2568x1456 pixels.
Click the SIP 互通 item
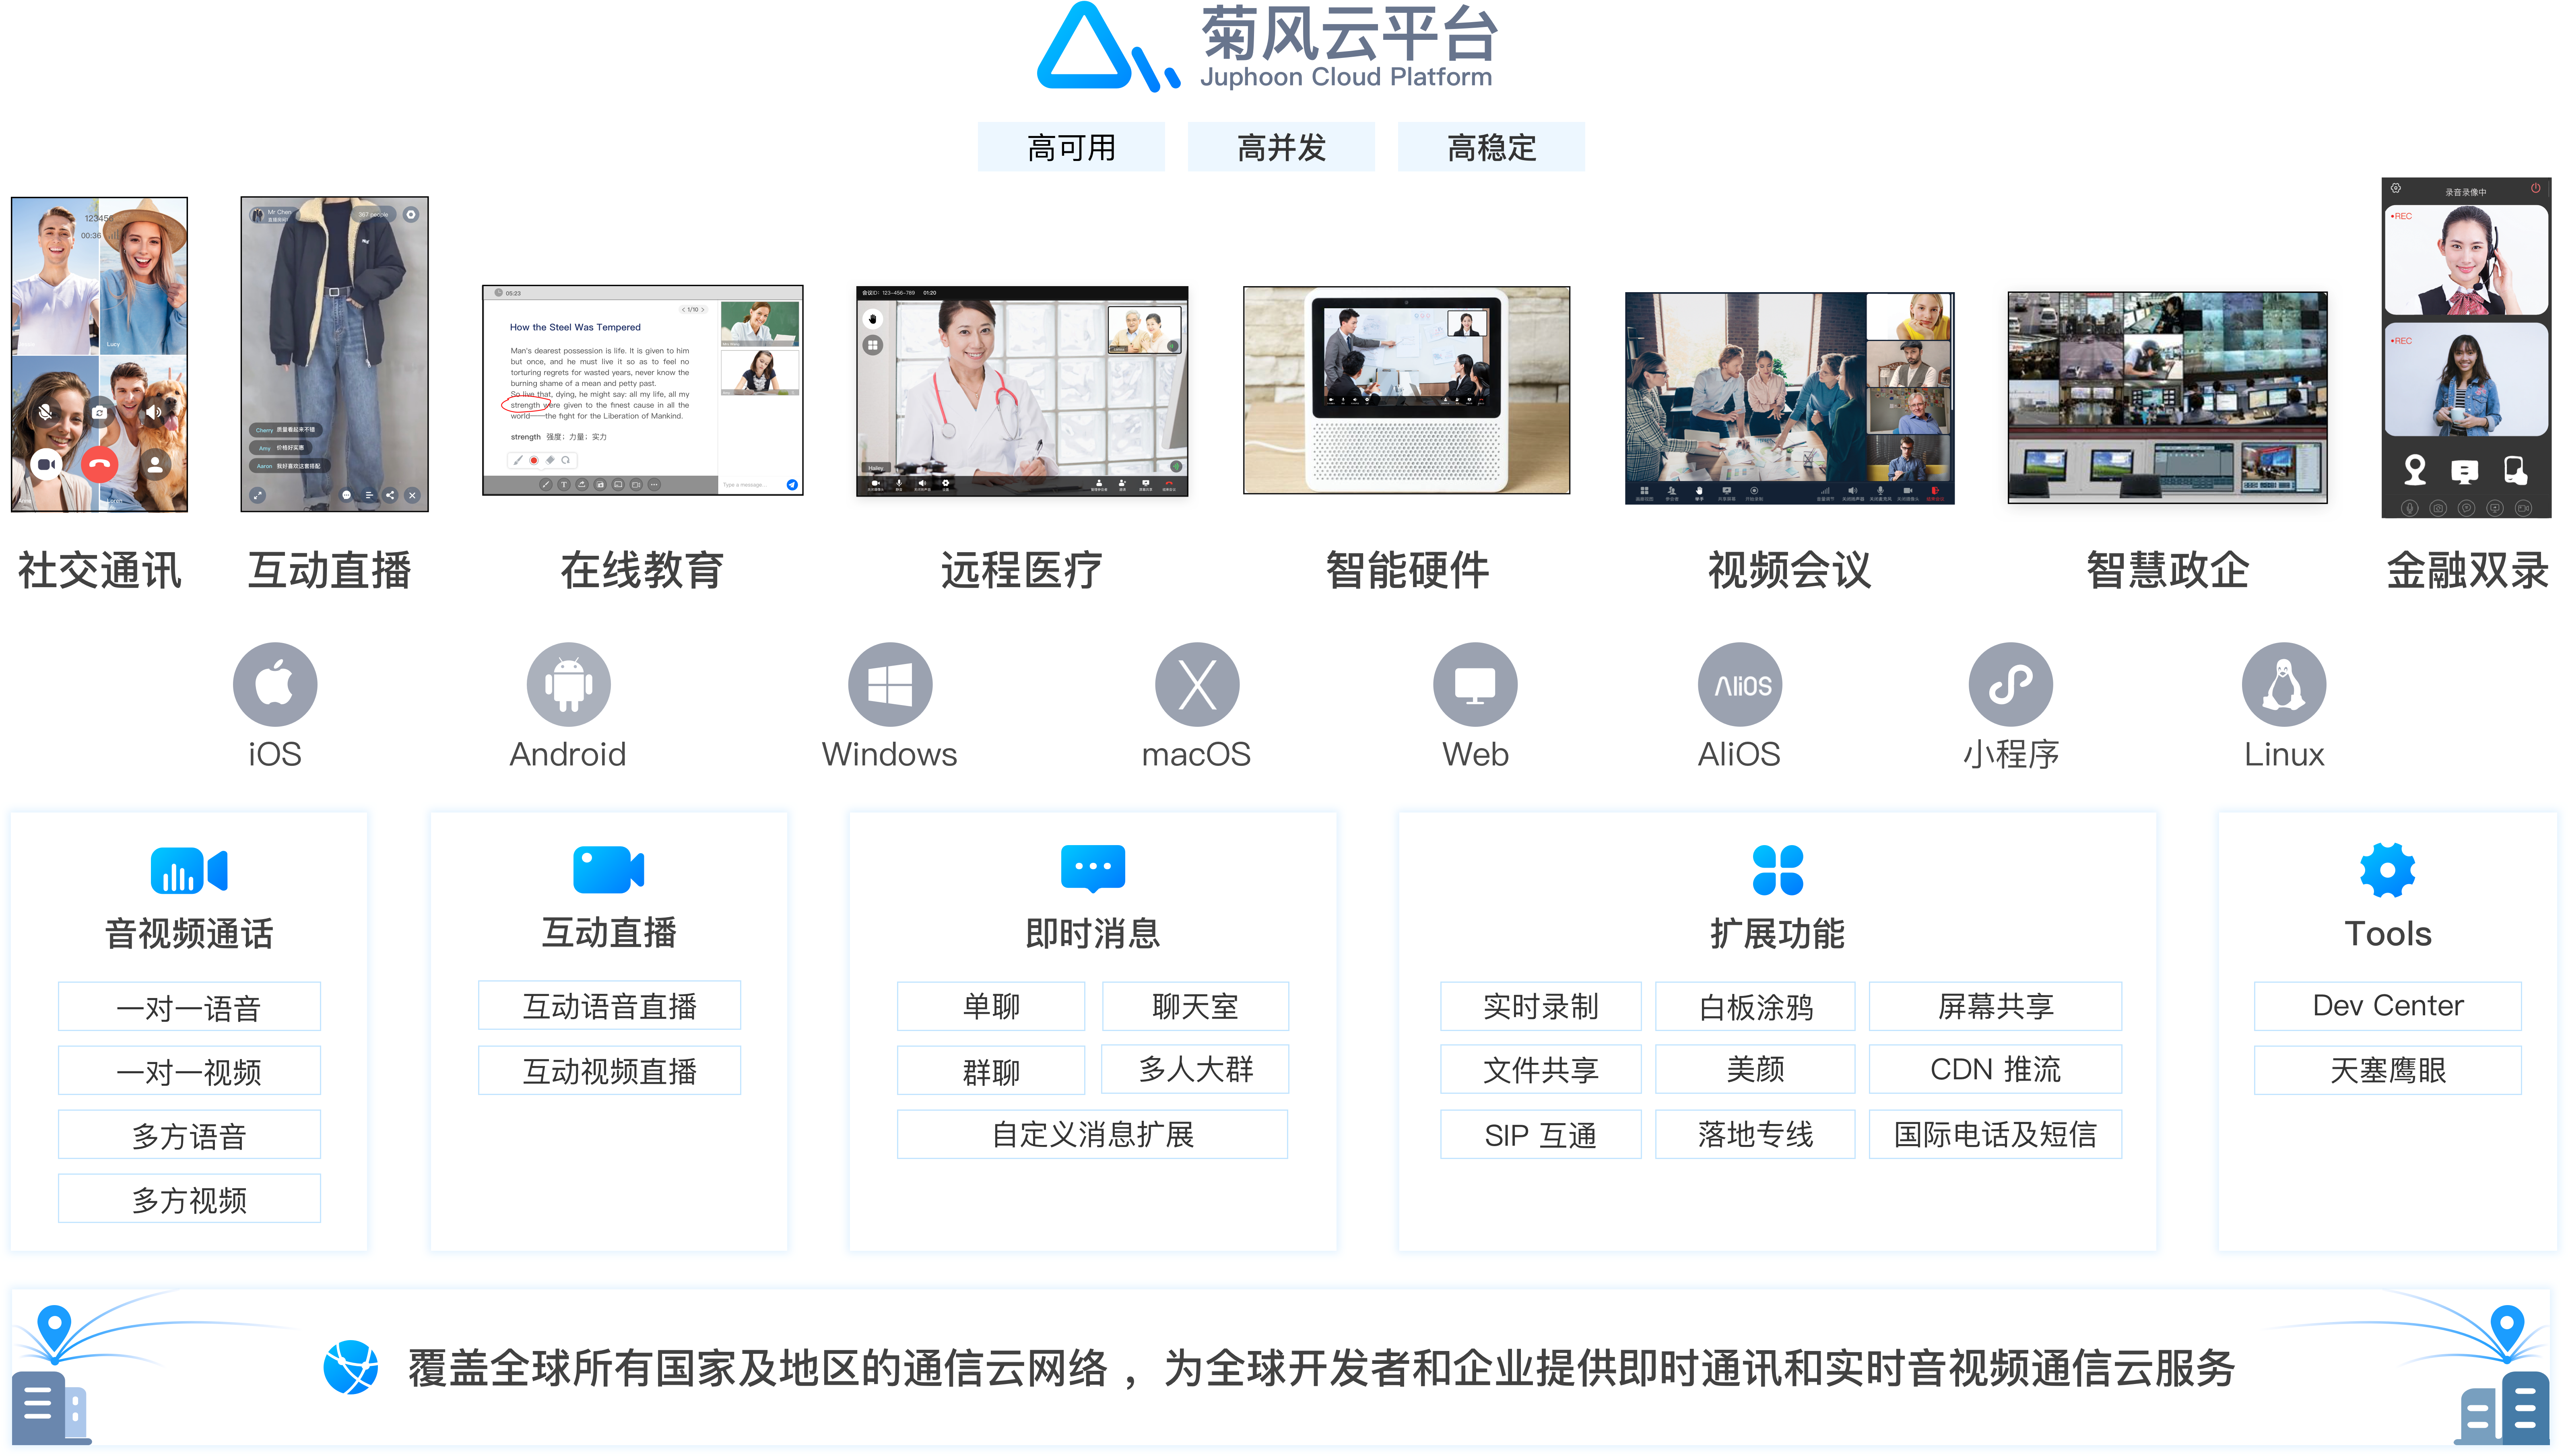[x=1541, y=1134]
